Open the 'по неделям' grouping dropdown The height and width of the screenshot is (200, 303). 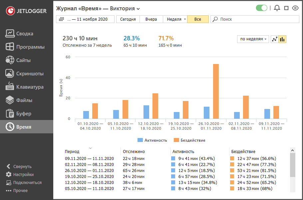pos(253,39)
